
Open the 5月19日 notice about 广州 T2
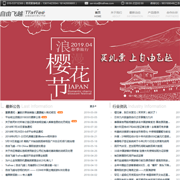click(40, 141)
